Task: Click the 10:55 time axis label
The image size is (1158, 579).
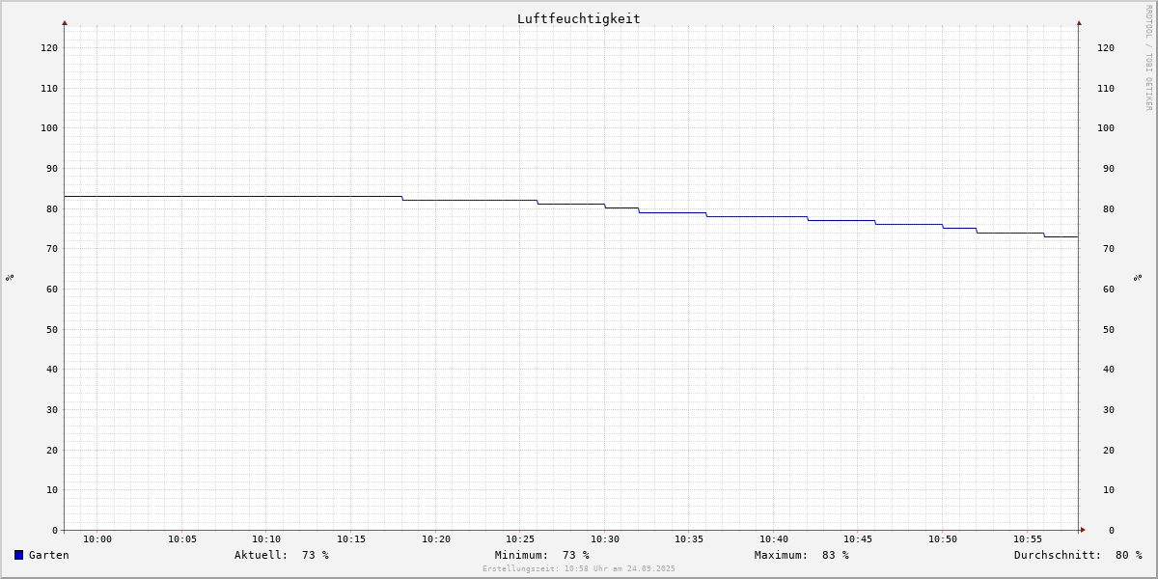Action: click(1028, 539)
